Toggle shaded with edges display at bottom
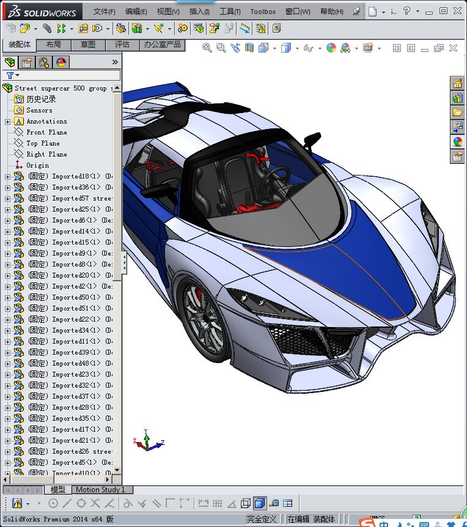This screenshot has width=467, height=527. pyautogui.click(x=260, y=504)
